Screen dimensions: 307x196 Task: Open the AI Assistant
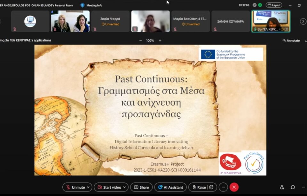(170, 187)
